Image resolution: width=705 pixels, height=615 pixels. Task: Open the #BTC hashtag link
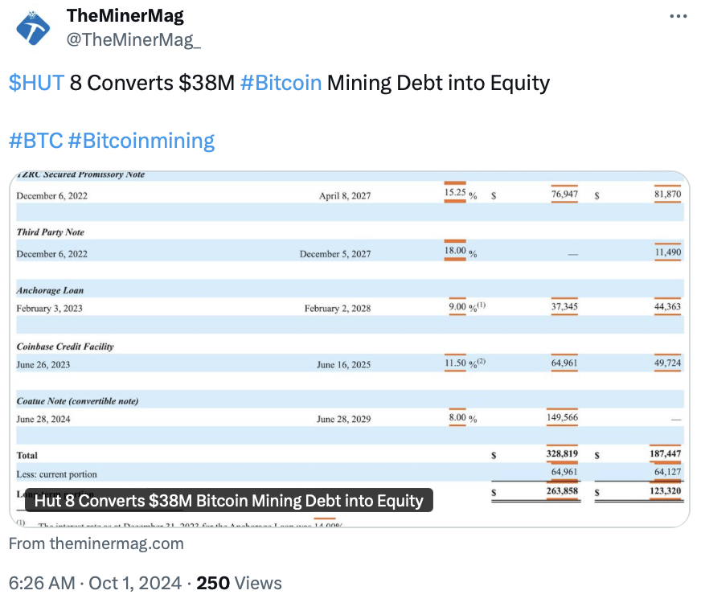pos(36,140)
